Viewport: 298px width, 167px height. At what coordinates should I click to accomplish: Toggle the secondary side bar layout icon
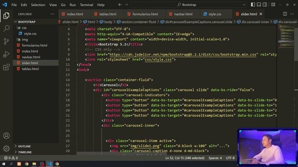coord(264,5)
